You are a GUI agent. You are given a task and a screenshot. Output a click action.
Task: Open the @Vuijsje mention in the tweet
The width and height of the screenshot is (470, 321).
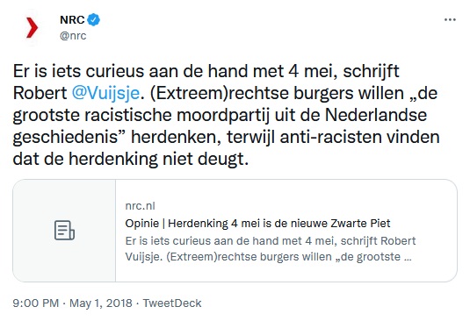point(105,93)
